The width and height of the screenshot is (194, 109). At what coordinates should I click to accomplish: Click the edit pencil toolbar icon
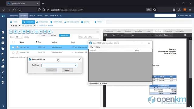(x=11, y=31)
